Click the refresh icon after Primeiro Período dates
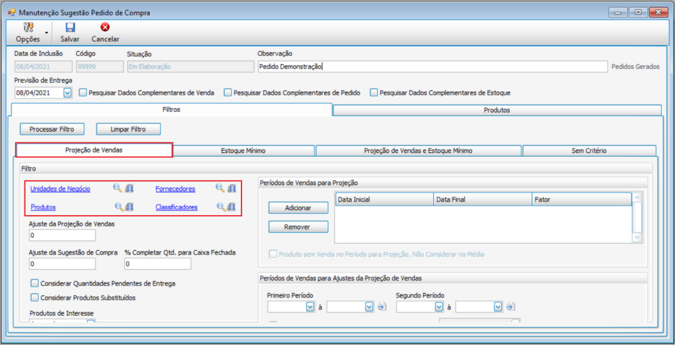 pyautogui.click(x=382, y=307)
